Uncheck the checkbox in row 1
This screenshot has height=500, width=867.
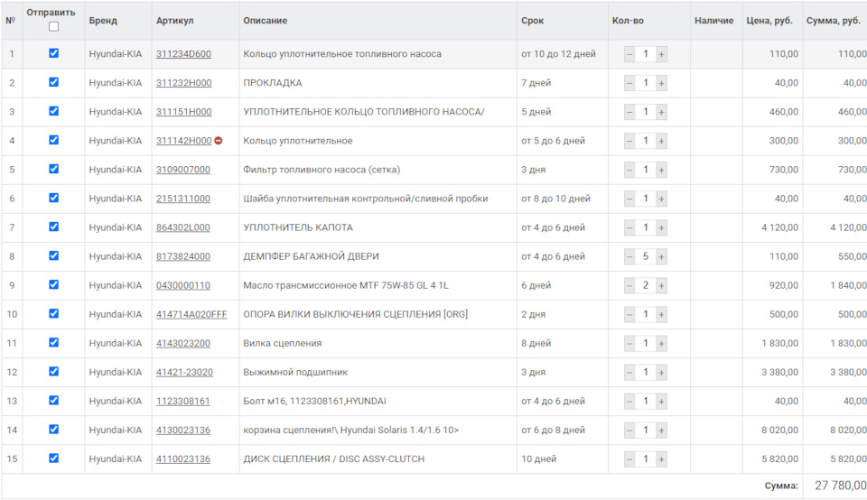(53, 53)
